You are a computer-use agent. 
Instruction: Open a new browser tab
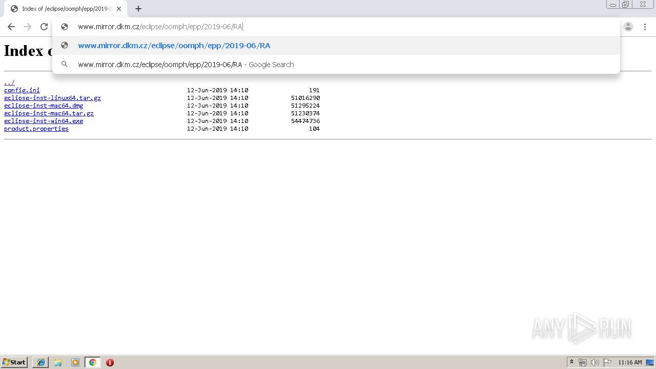coord(138,9)
